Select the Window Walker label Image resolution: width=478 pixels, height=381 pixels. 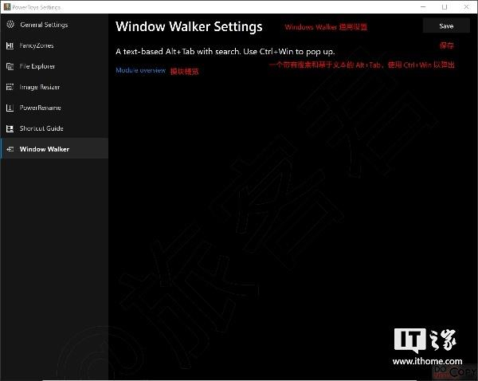[45, 149]
